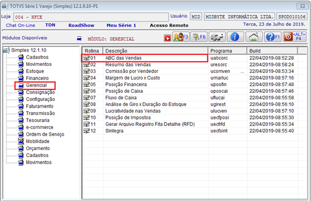
Task: Select Faturamento in module tree
Action: [39, 106]
